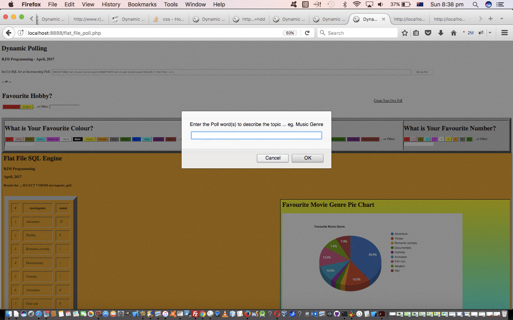Click the Set Up Poll button

(x=422, y=72)
